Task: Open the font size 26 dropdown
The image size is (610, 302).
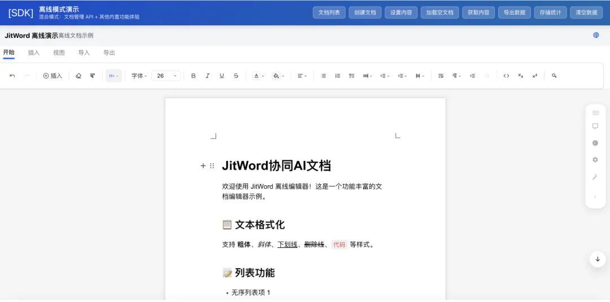Action: coord(166,76)
